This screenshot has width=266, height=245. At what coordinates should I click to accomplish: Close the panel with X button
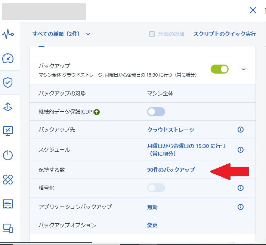point(253,10)
